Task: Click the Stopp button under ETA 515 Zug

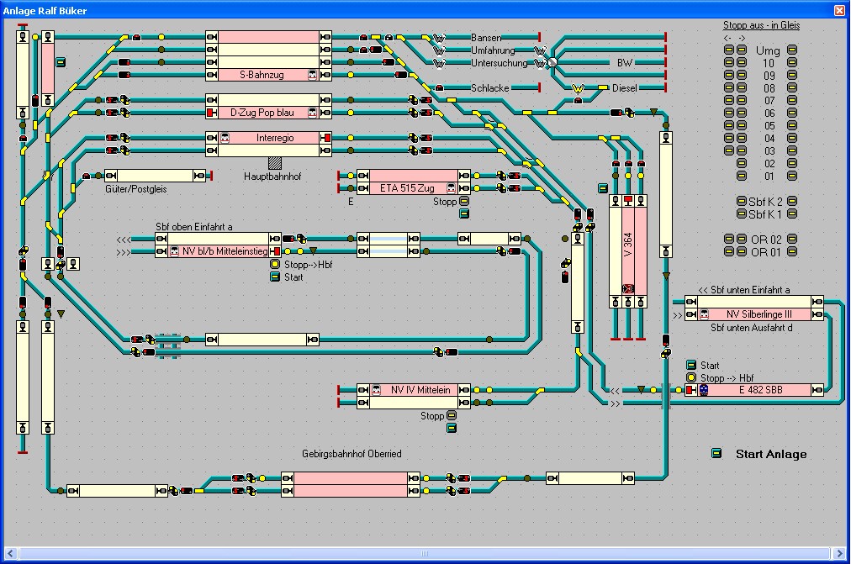Action: pyautogui.click(x=463, y=202)
